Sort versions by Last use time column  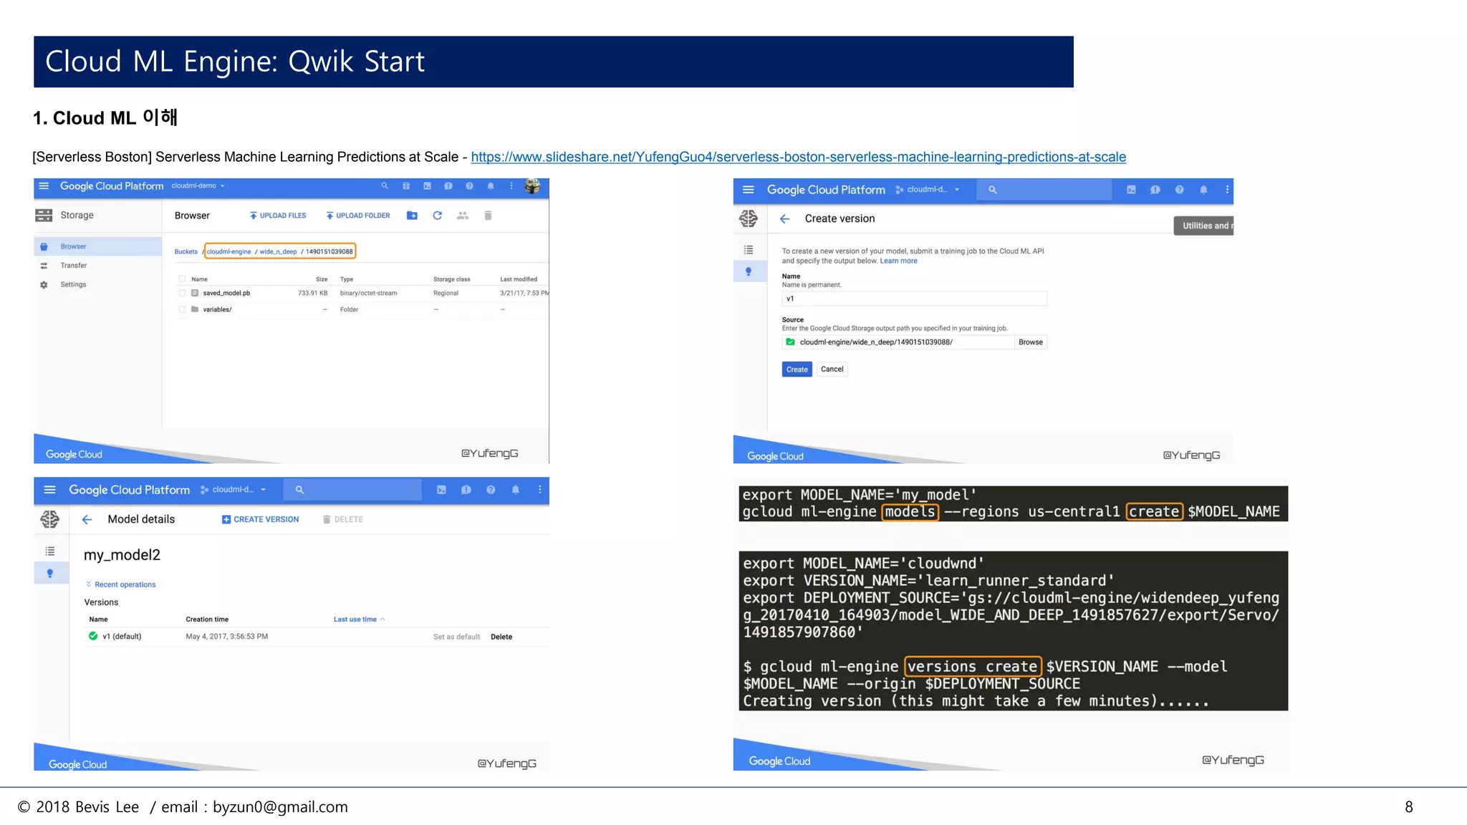pos(359,619)
